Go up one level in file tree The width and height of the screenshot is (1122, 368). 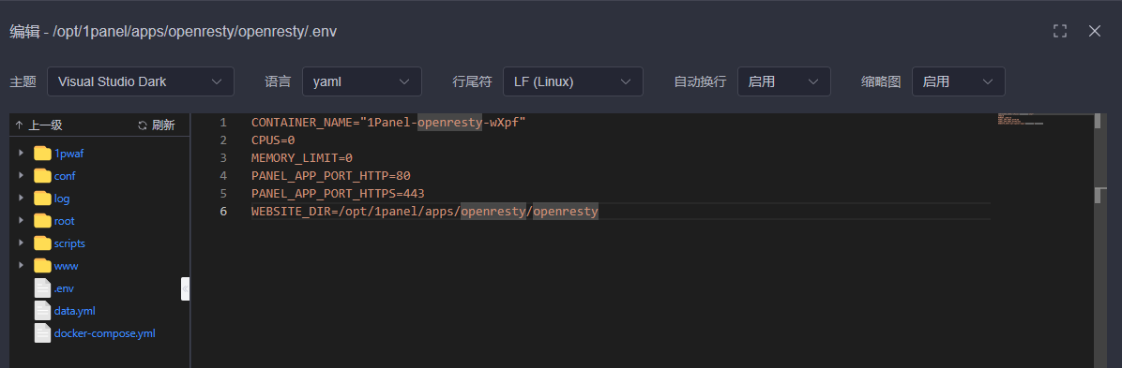coord(38,125)
